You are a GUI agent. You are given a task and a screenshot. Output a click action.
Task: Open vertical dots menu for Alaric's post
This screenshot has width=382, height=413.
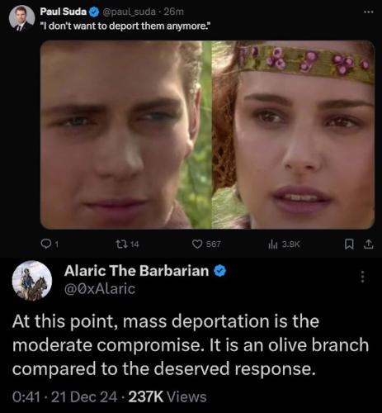[363, 277]
